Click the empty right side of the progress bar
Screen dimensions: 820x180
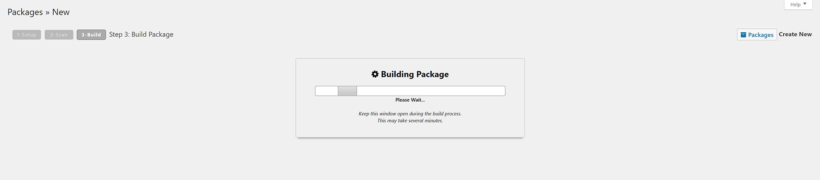(x=431, y=91)
